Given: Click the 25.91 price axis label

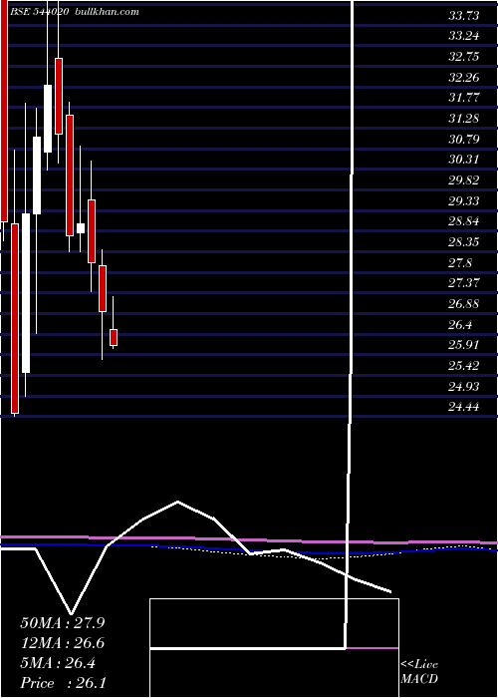Looking at the screenshot, I should coord(464,345).
